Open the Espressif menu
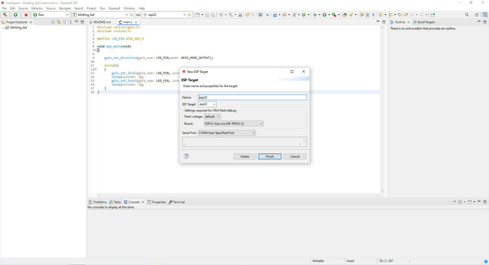Screen dimensions: 489x265 pos(114,8)
